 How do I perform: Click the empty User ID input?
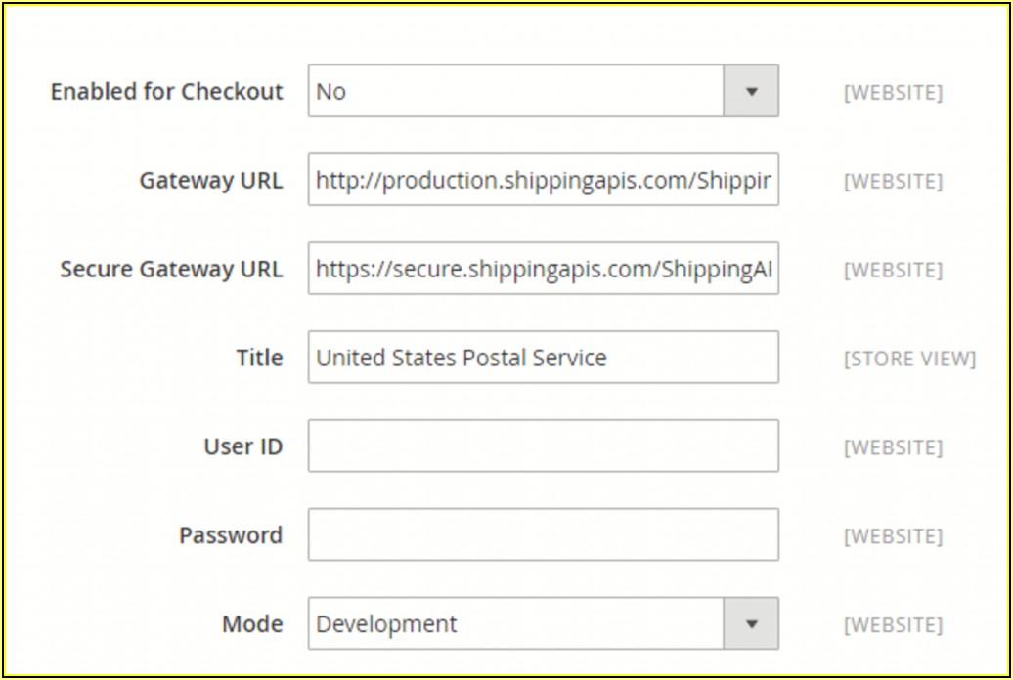tap(543, 446)
